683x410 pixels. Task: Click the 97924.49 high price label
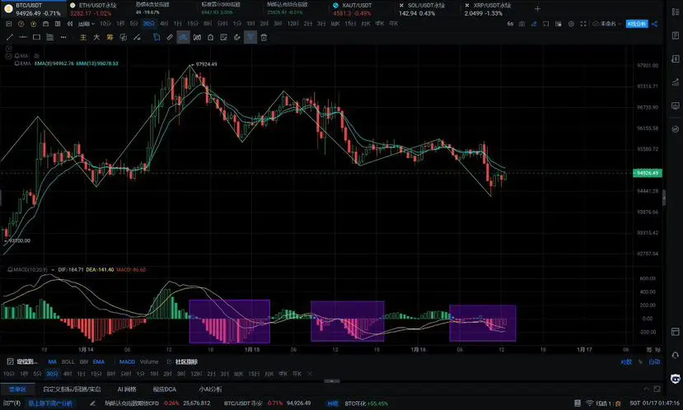tap(206, 64)
